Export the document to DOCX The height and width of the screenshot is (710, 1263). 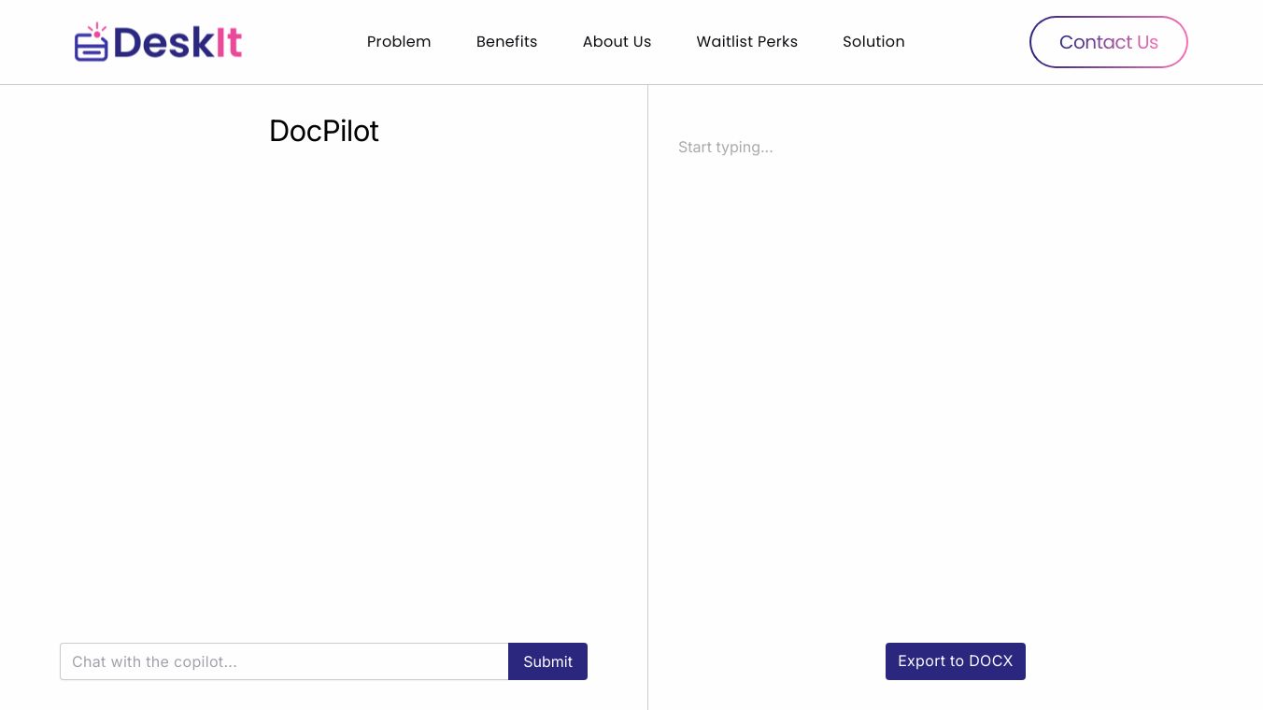955,661
